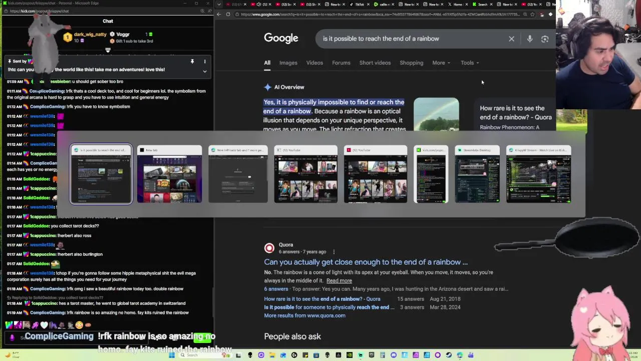Go back in the Google browser window
Viewport: 641px width, 361px height.
(219, 14)
